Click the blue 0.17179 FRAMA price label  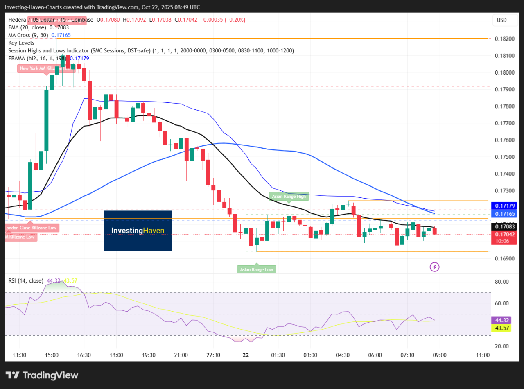(x=502, y=206)
